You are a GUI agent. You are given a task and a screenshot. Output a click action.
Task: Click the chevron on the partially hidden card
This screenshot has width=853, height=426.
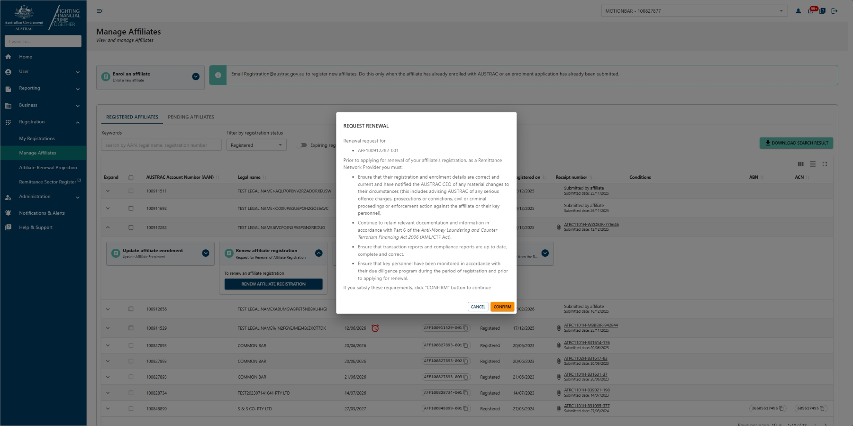[545, 253]
